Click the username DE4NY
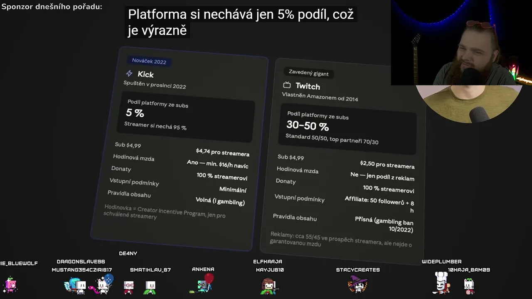 point(128,253)
